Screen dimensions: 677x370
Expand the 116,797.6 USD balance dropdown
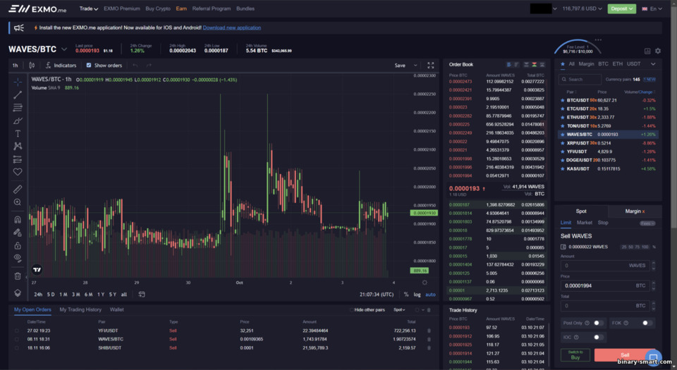click(x=582, y=8)
